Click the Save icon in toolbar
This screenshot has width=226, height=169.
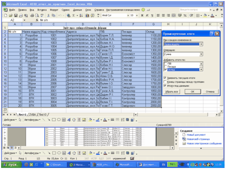pos(16,16)
